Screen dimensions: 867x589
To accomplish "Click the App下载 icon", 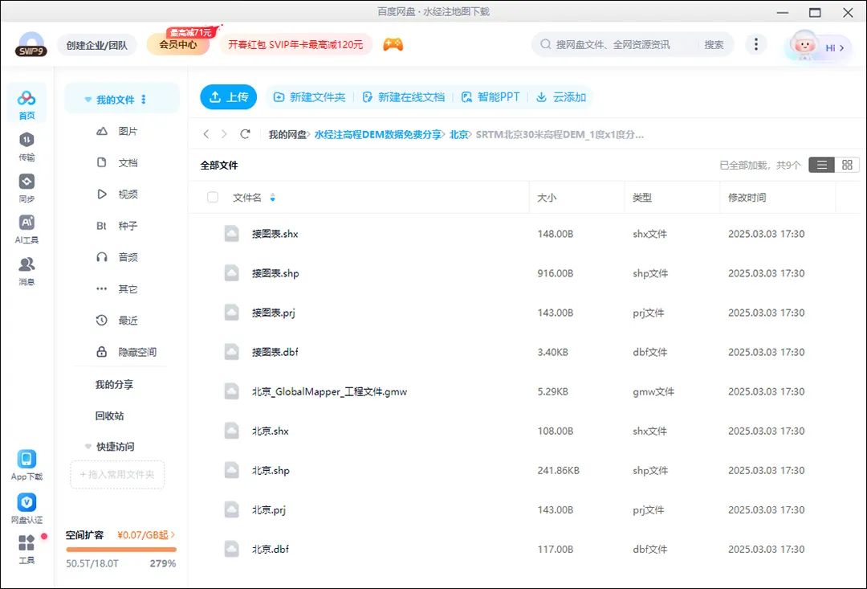I will (x=26, y=465).
